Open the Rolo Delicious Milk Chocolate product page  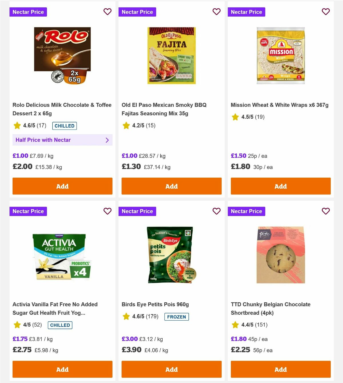pos(62,109)
